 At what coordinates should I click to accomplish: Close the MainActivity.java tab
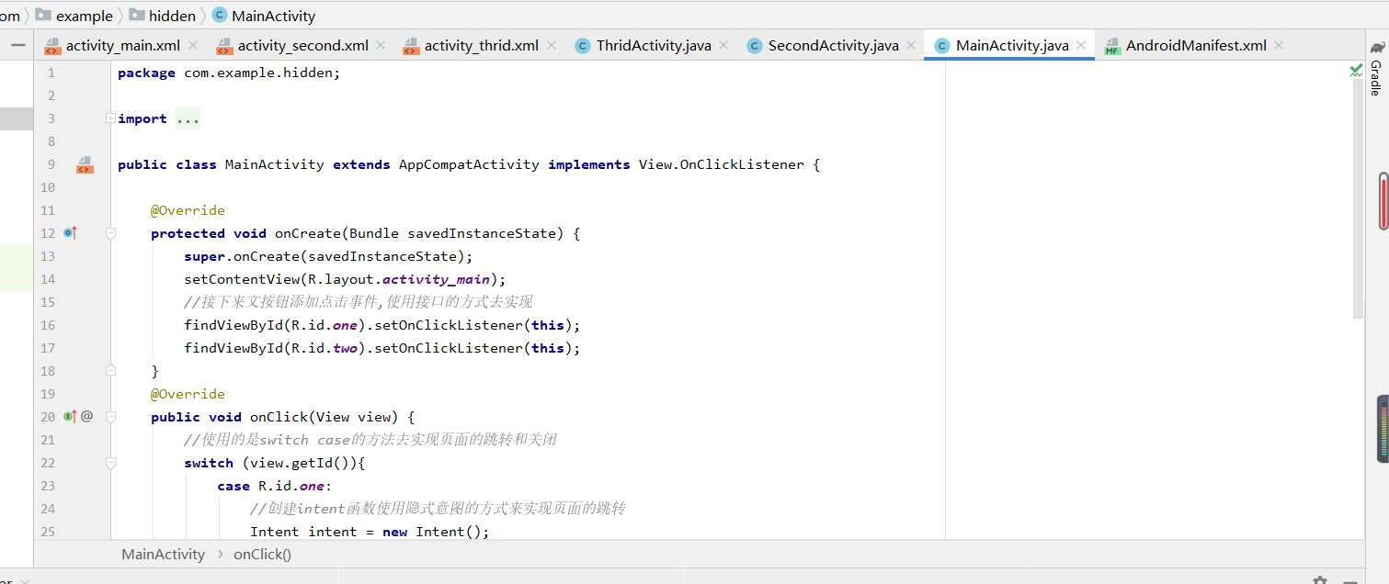tap(1081, 45)
